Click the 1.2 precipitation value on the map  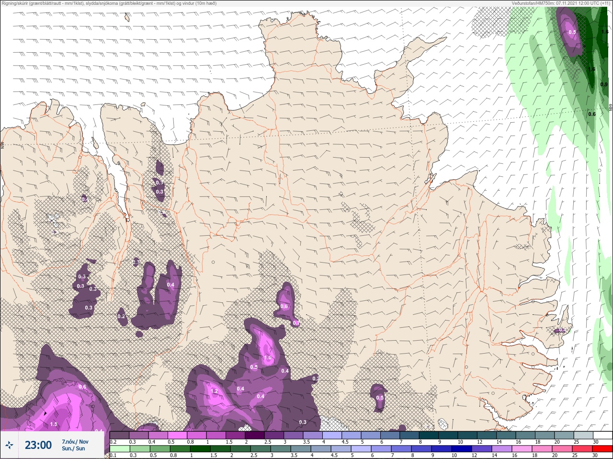tap(214, 391)
